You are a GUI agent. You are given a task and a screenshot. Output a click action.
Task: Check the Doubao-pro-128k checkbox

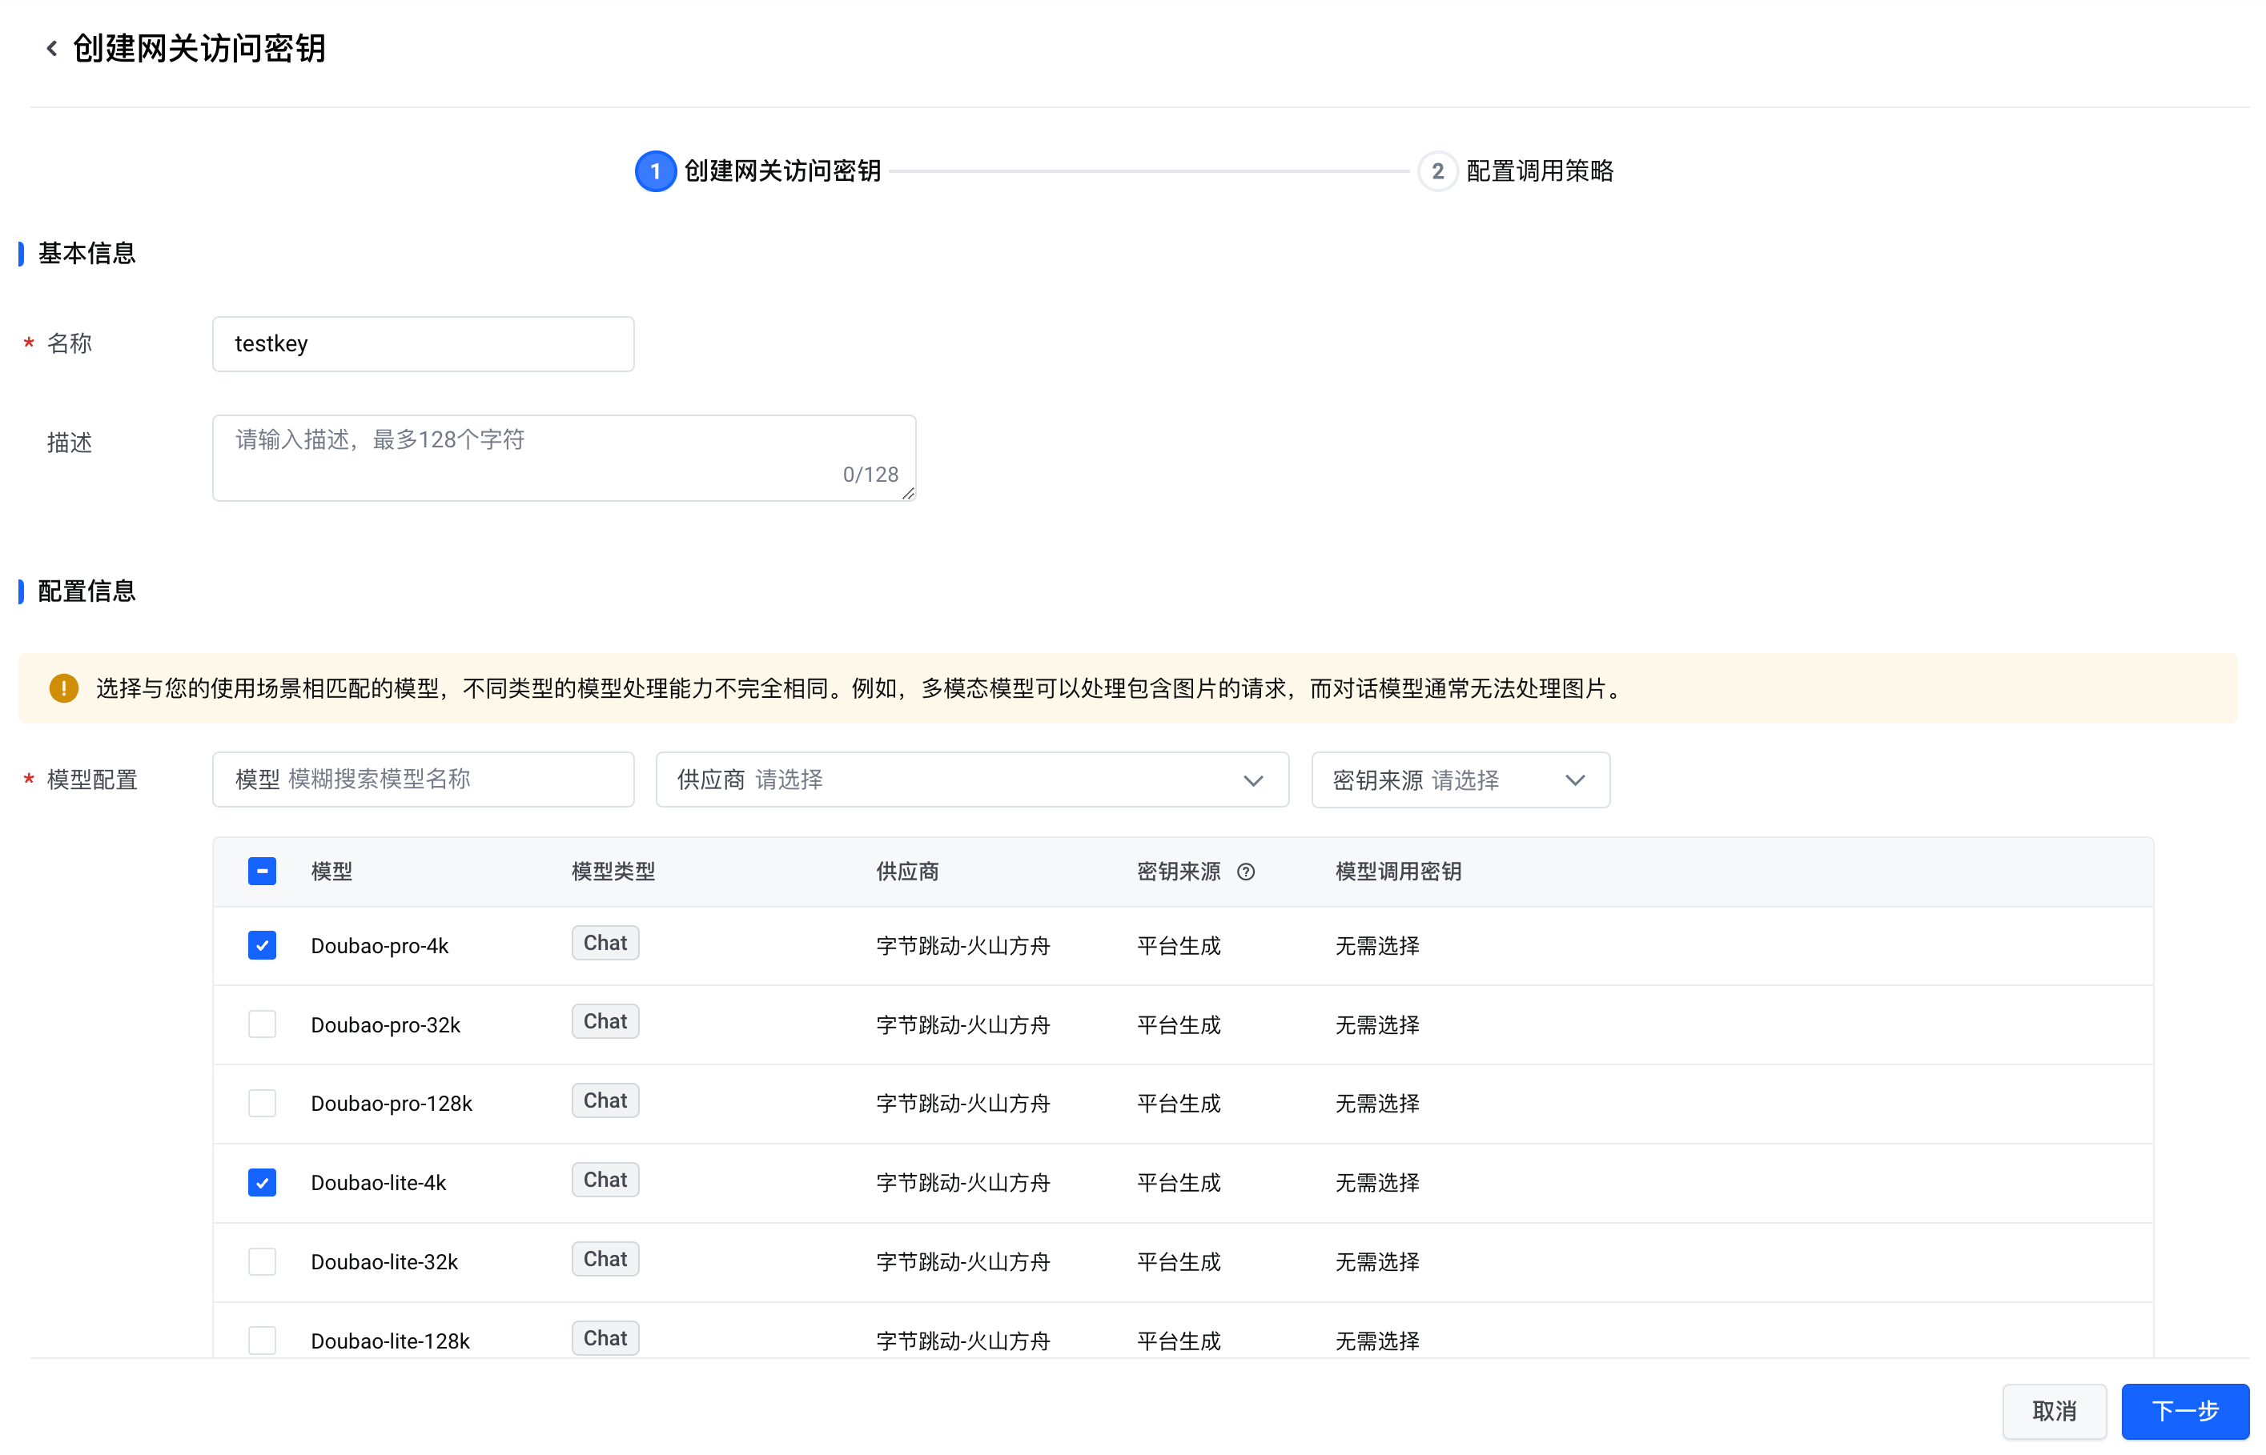pos(262,1103)
